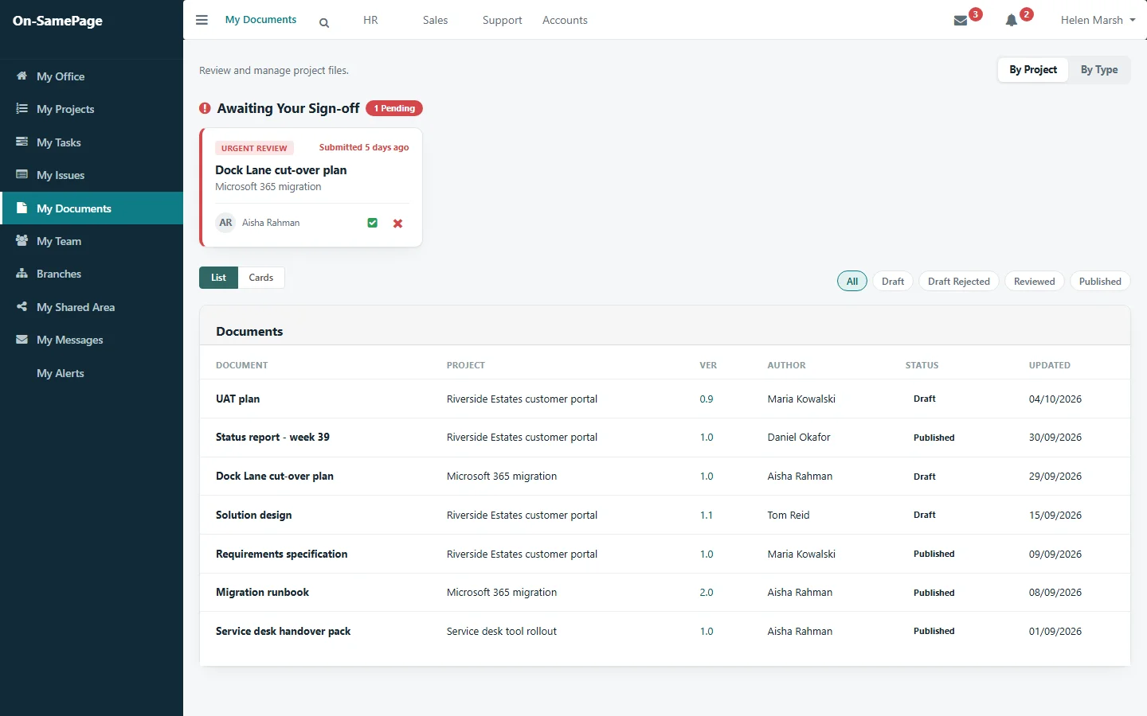Open the Accounts top menu
Image resolution: width=1147 pixels, height=716 pixels.
click(x=565, y=21)
